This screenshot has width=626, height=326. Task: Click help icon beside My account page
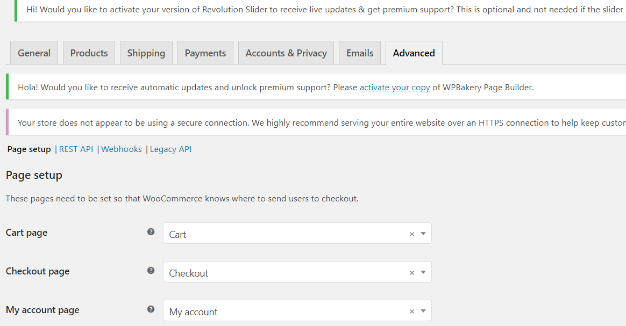click(151, 309)
